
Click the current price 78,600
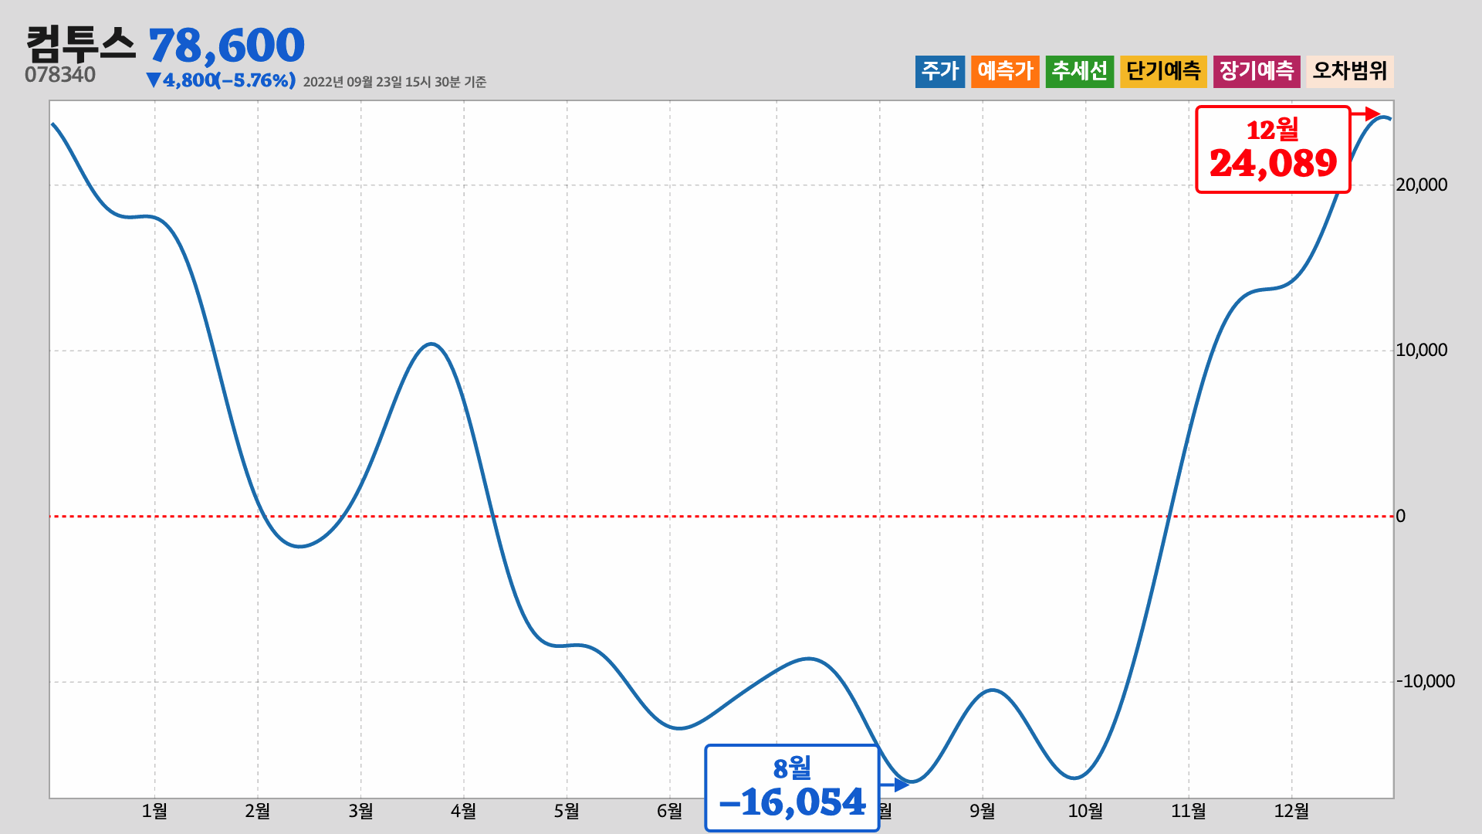click(227, 45)
